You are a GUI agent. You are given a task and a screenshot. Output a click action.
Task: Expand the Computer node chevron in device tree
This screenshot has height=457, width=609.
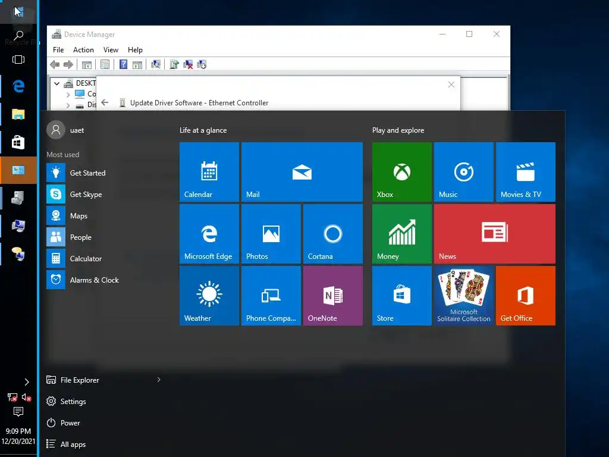68,94
